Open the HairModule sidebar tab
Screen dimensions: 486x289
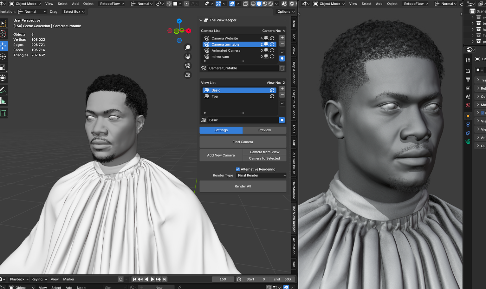pos(294,189)
